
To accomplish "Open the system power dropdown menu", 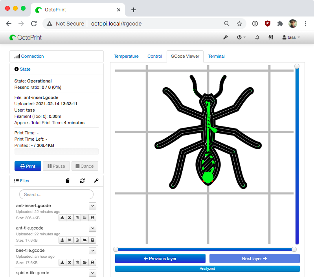I will coord(241,37).
